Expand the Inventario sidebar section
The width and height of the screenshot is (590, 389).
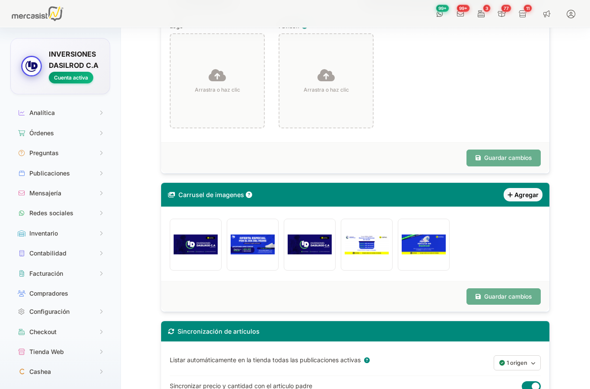(x=60, y=233)
